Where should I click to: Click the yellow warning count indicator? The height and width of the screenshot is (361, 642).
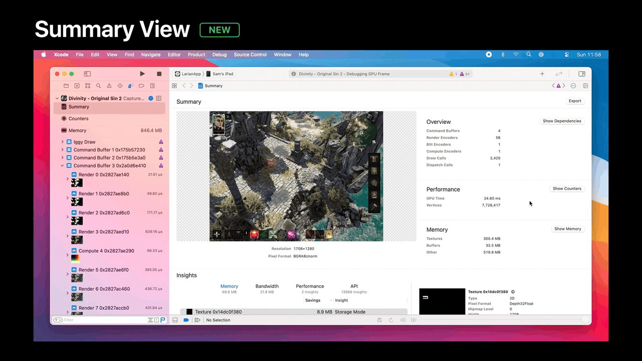tap(453, 74)
